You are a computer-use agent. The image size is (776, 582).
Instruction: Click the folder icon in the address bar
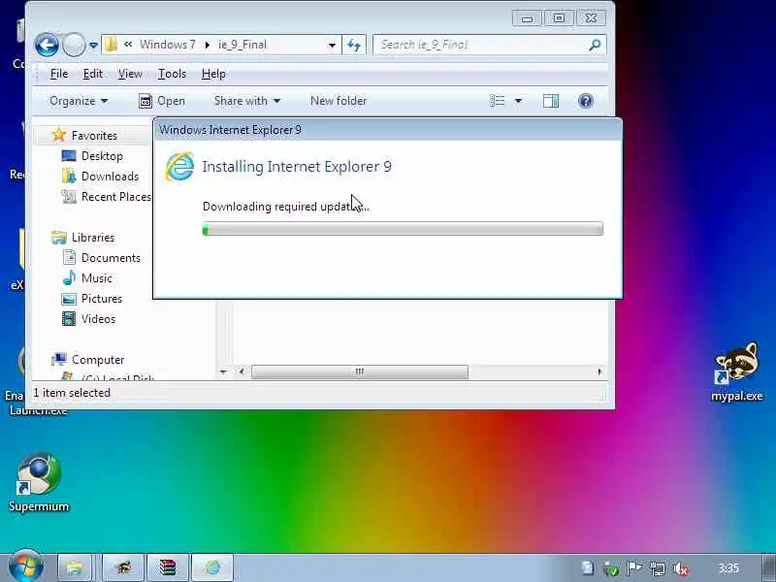point(111,45)
